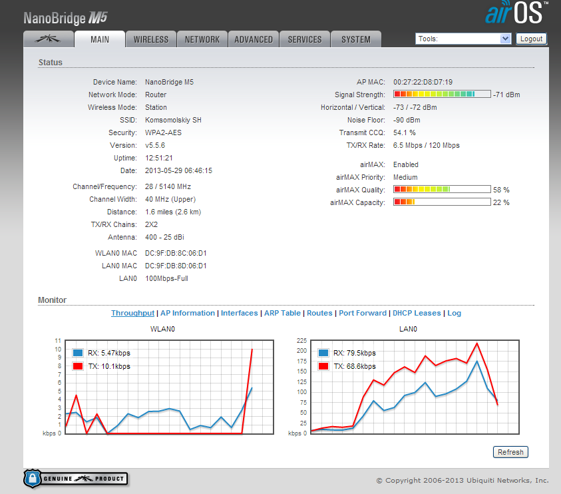Click the red TX legend swatch in LAN0 graph
The height and width of the screenshot is (494, 561).
(x=323, y=366)
